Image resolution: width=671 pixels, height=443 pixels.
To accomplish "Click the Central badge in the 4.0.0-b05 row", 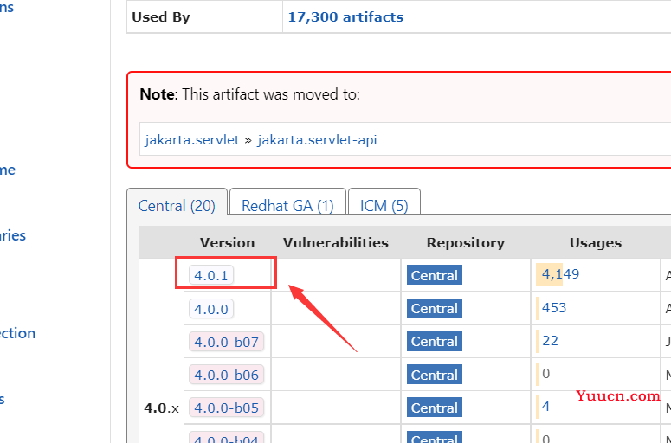I will click(x=435, y=408).
